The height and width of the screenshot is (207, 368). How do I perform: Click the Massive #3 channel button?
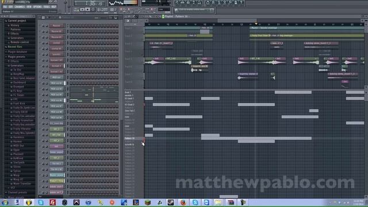[x=56, y=37]
